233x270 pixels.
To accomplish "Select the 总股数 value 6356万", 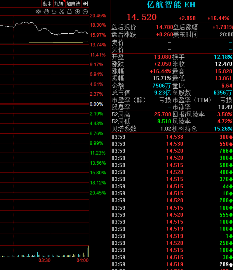I will tap(223, 93).
